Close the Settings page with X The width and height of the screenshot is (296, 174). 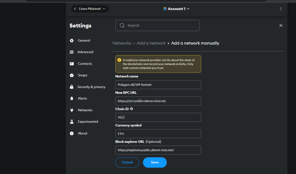pos(281,25)
